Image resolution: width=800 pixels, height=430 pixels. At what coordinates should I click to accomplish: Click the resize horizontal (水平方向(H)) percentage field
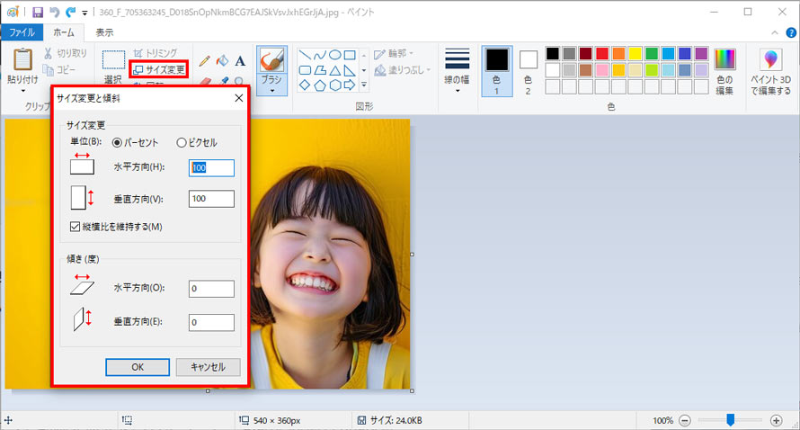[x=212, y=168]
